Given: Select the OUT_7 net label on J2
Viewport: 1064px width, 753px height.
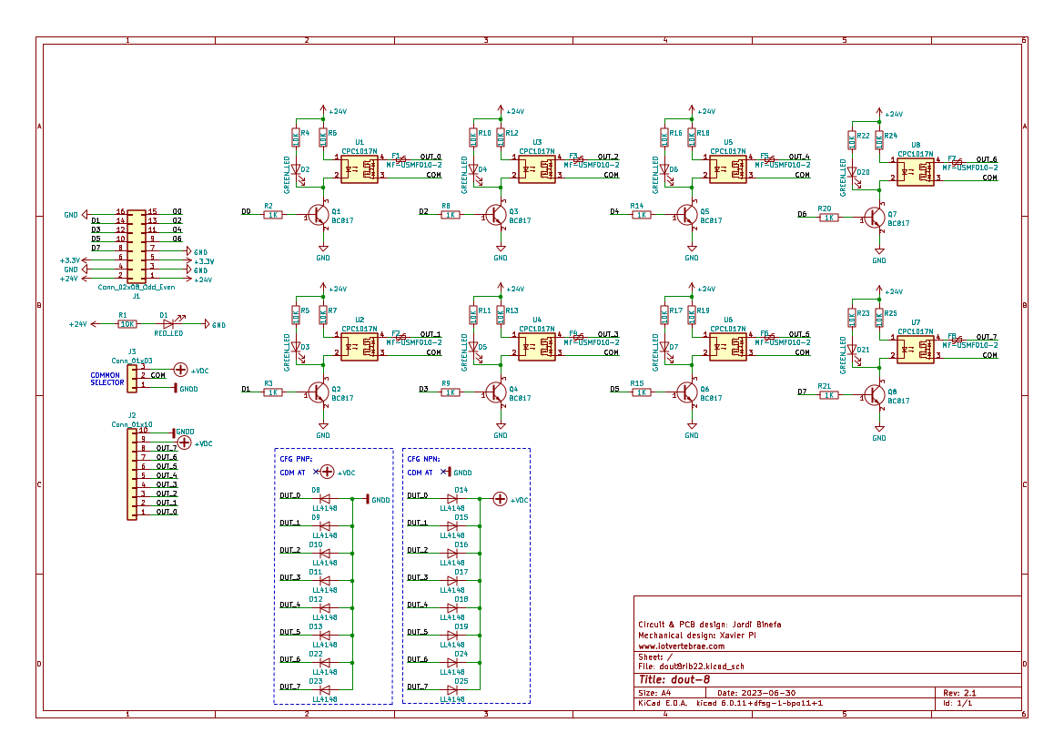Looking at the screenshot, I should (167, 448).
